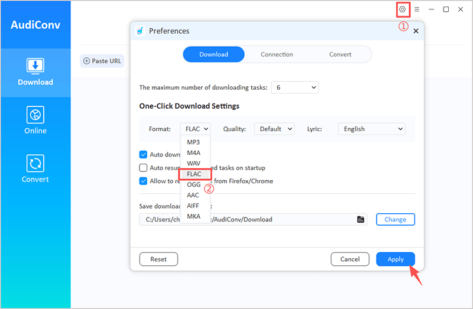
Task: Open the Quality dropdown set to Default
Action: click(x=274, y=129)
